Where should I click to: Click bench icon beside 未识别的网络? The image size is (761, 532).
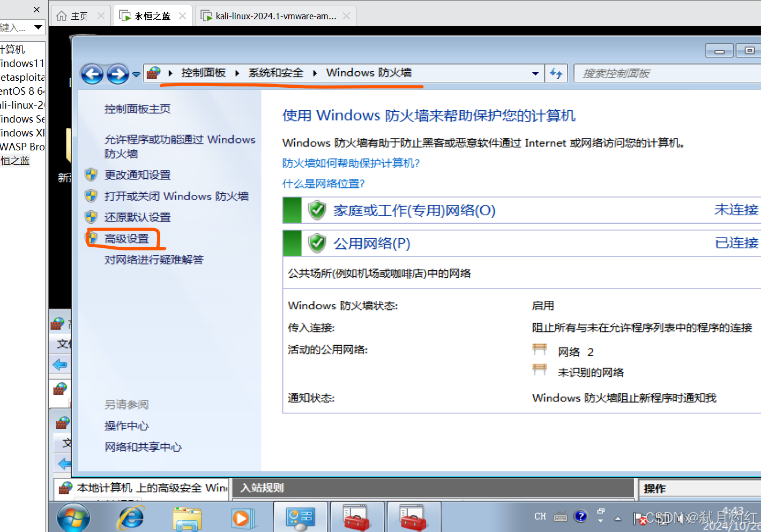(x=540, y=370)
